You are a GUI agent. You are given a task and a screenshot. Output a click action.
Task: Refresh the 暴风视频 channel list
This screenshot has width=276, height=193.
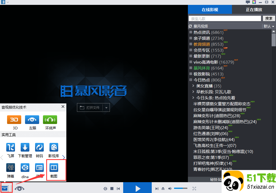point(190,26)
